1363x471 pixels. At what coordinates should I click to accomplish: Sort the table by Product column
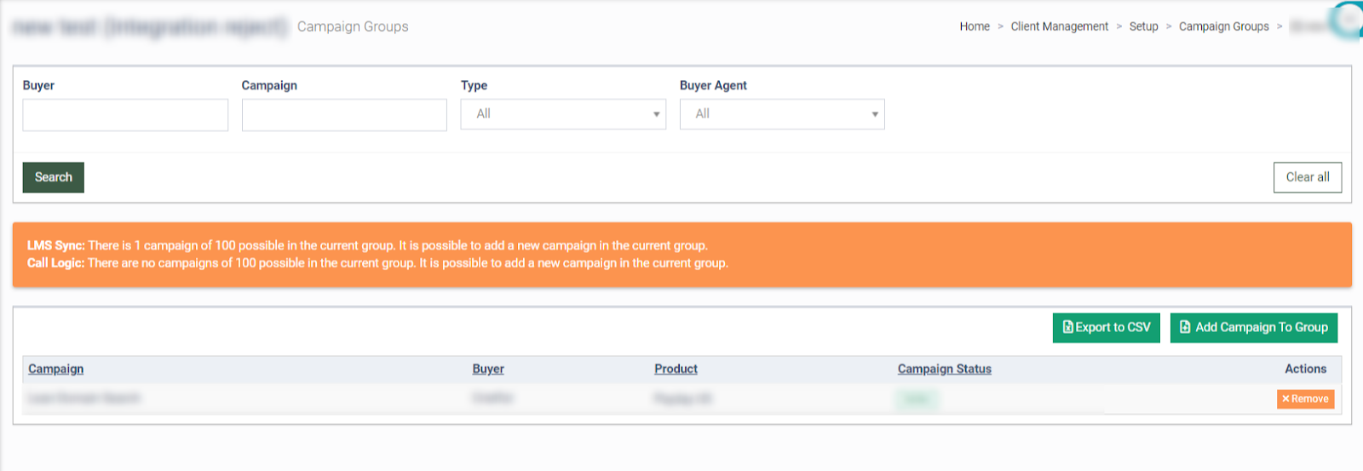[676, 369]
